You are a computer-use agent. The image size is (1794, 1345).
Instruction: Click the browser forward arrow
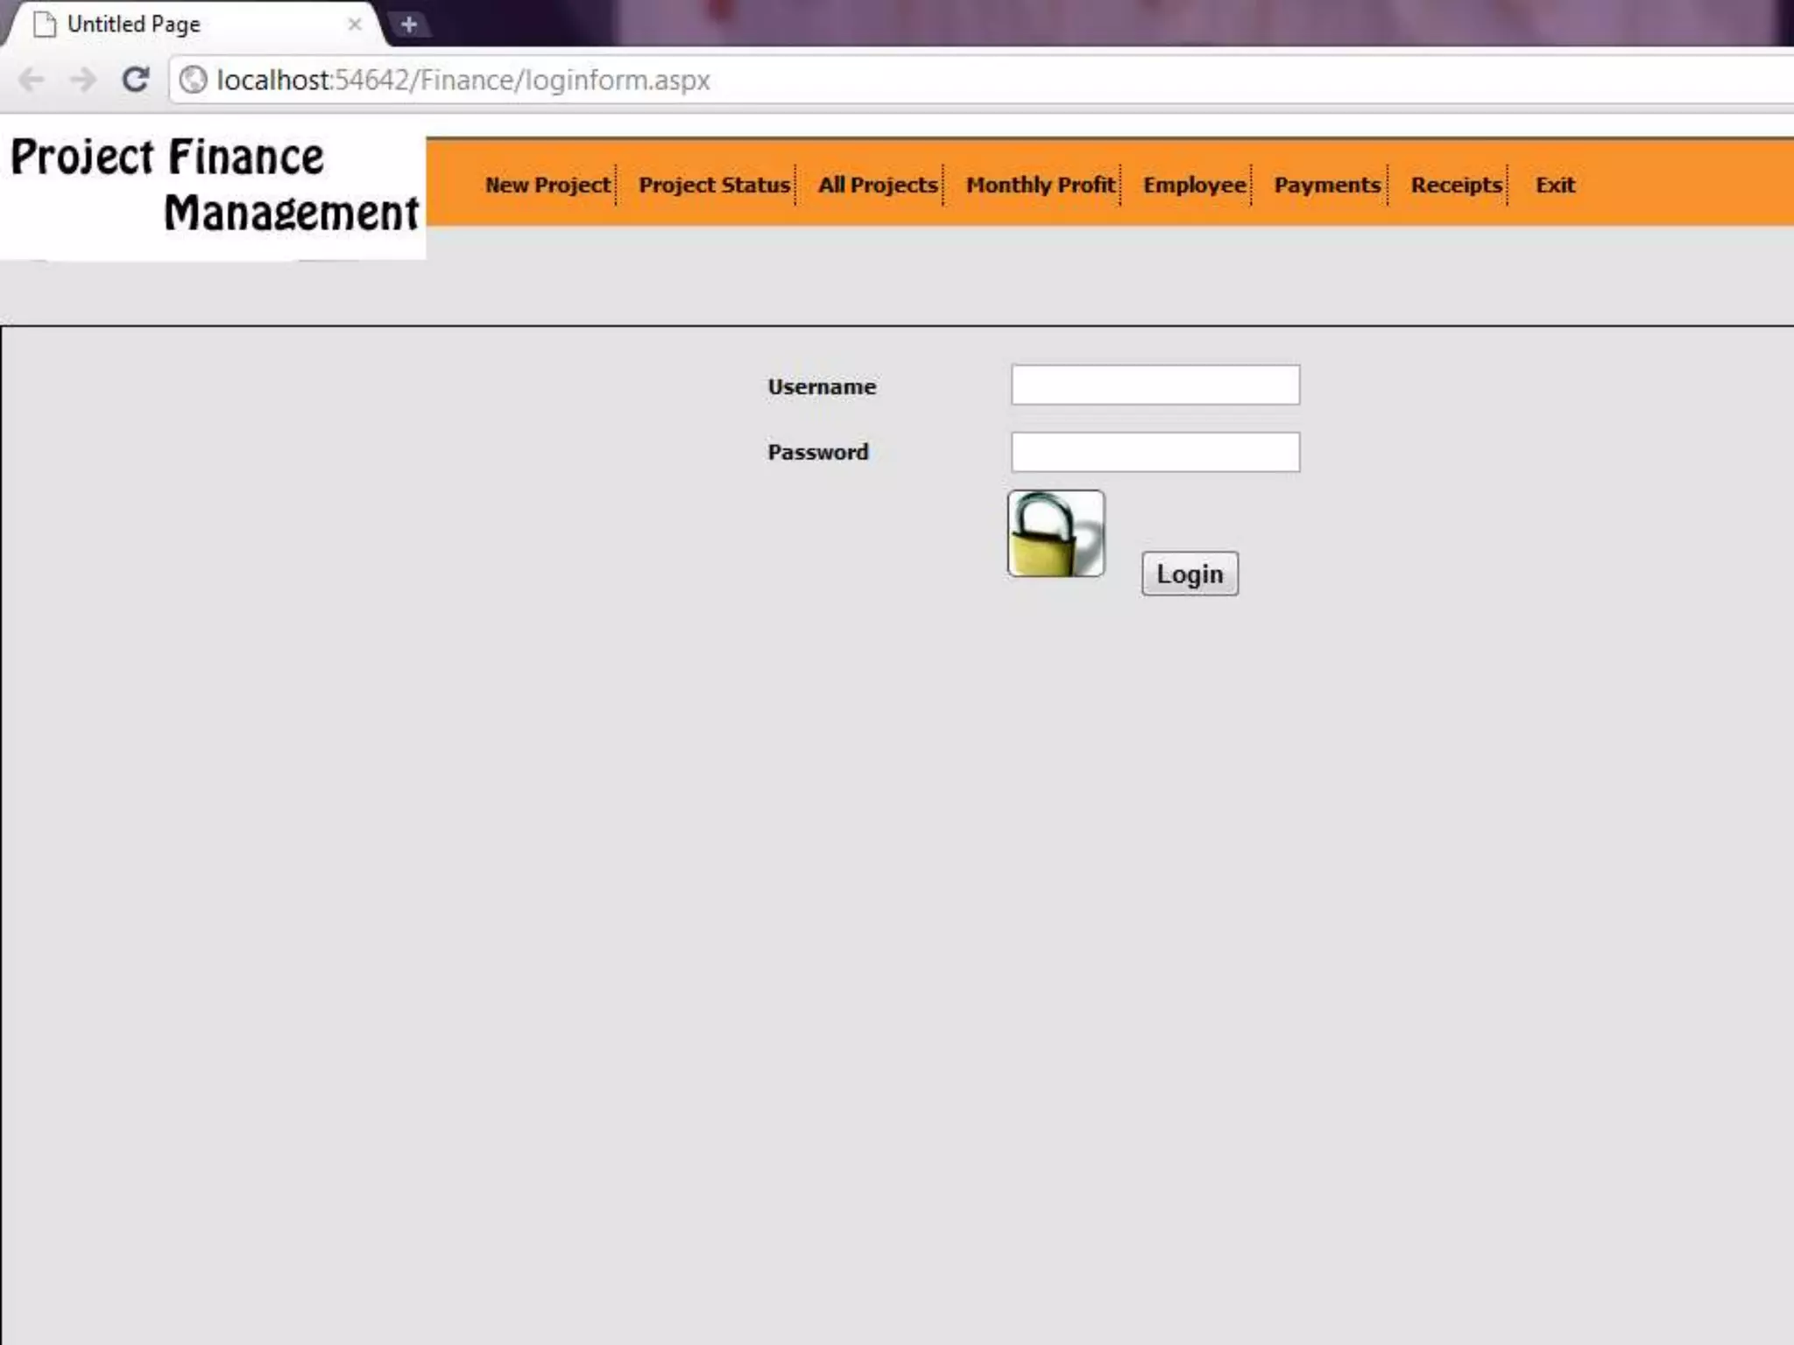tap(83, 80)
